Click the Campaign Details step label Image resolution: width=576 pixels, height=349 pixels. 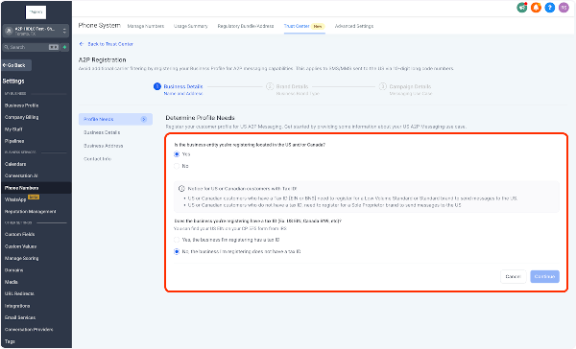(x=410, y=86)
